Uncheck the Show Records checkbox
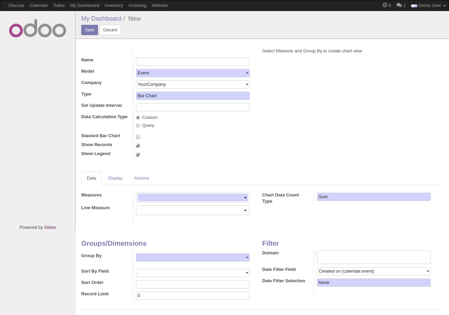 pos(138,146)
